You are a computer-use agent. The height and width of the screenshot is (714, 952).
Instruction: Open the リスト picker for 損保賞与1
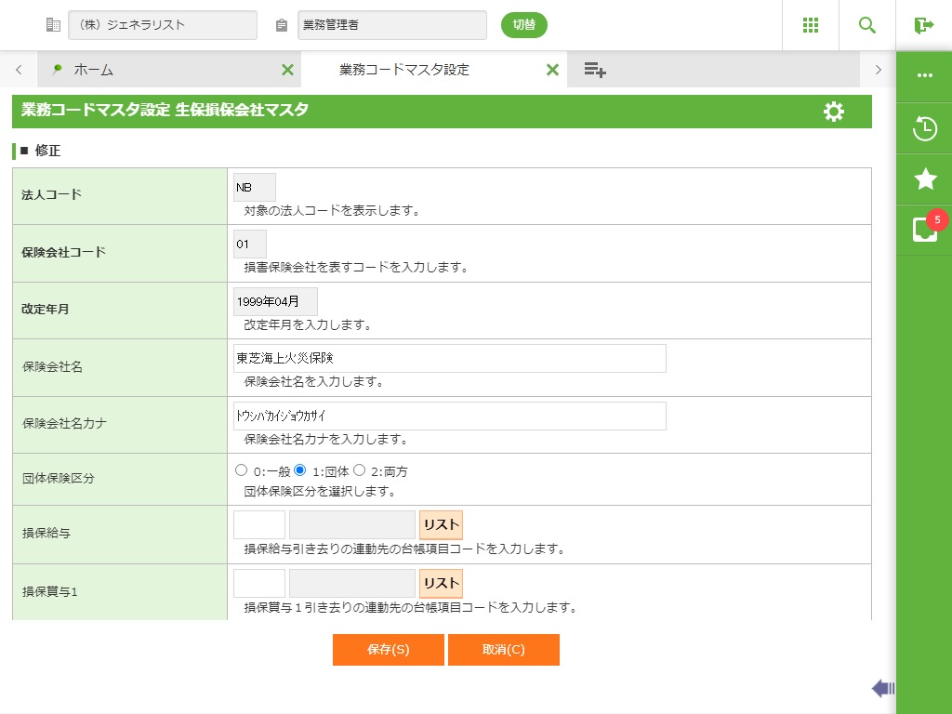click(x=441, y=583)
